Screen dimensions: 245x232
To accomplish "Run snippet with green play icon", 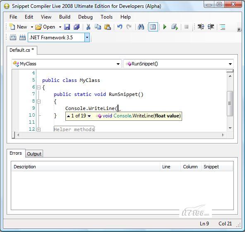I will pyautogui.click(x=165, y=27).
